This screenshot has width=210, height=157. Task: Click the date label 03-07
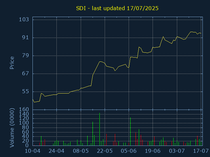pos(177,151)
